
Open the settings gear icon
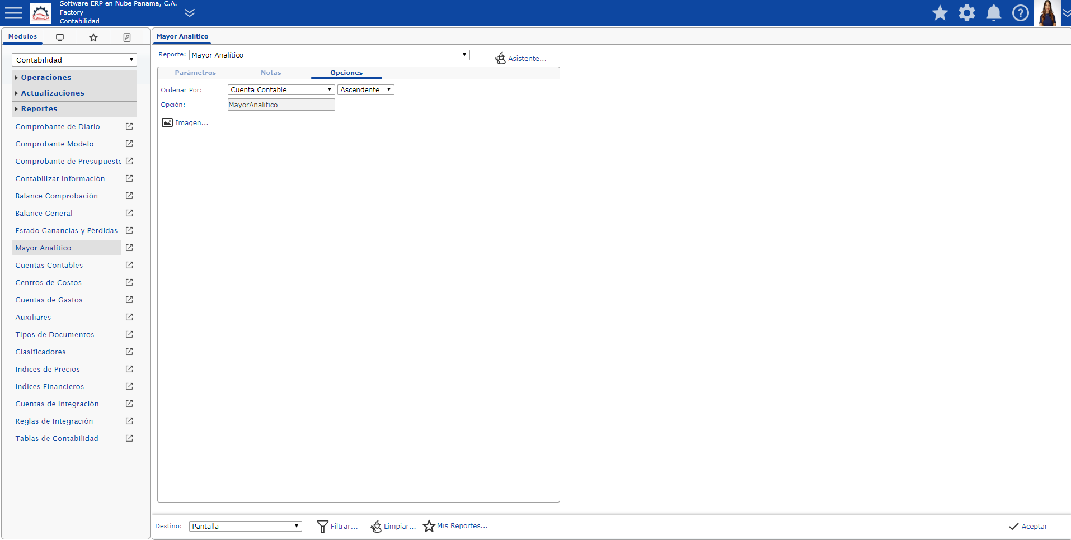point(966,13)
